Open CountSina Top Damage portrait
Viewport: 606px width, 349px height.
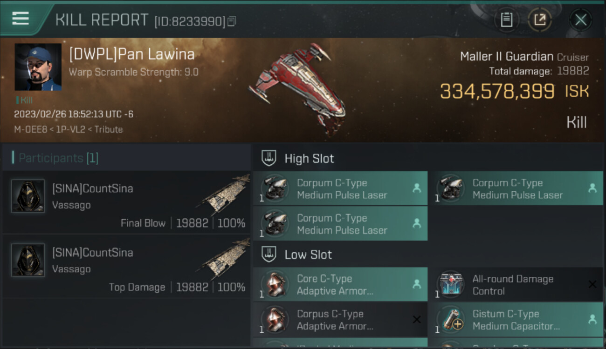pos(28,260)
